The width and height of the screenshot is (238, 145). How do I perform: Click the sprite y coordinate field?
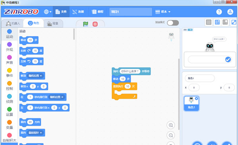click(229, 87)
